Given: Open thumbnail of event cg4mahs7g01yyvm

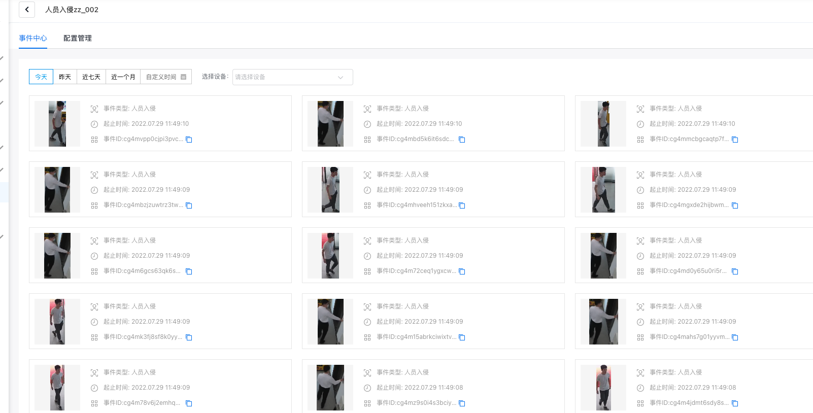Looking at the screenshot, I should [603, 322].
